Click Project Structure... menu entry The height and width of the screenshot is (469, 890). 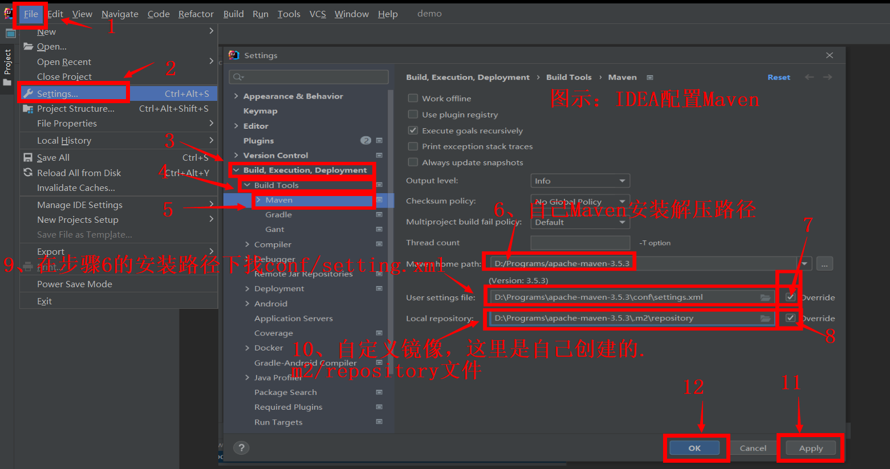pos(119,108)
